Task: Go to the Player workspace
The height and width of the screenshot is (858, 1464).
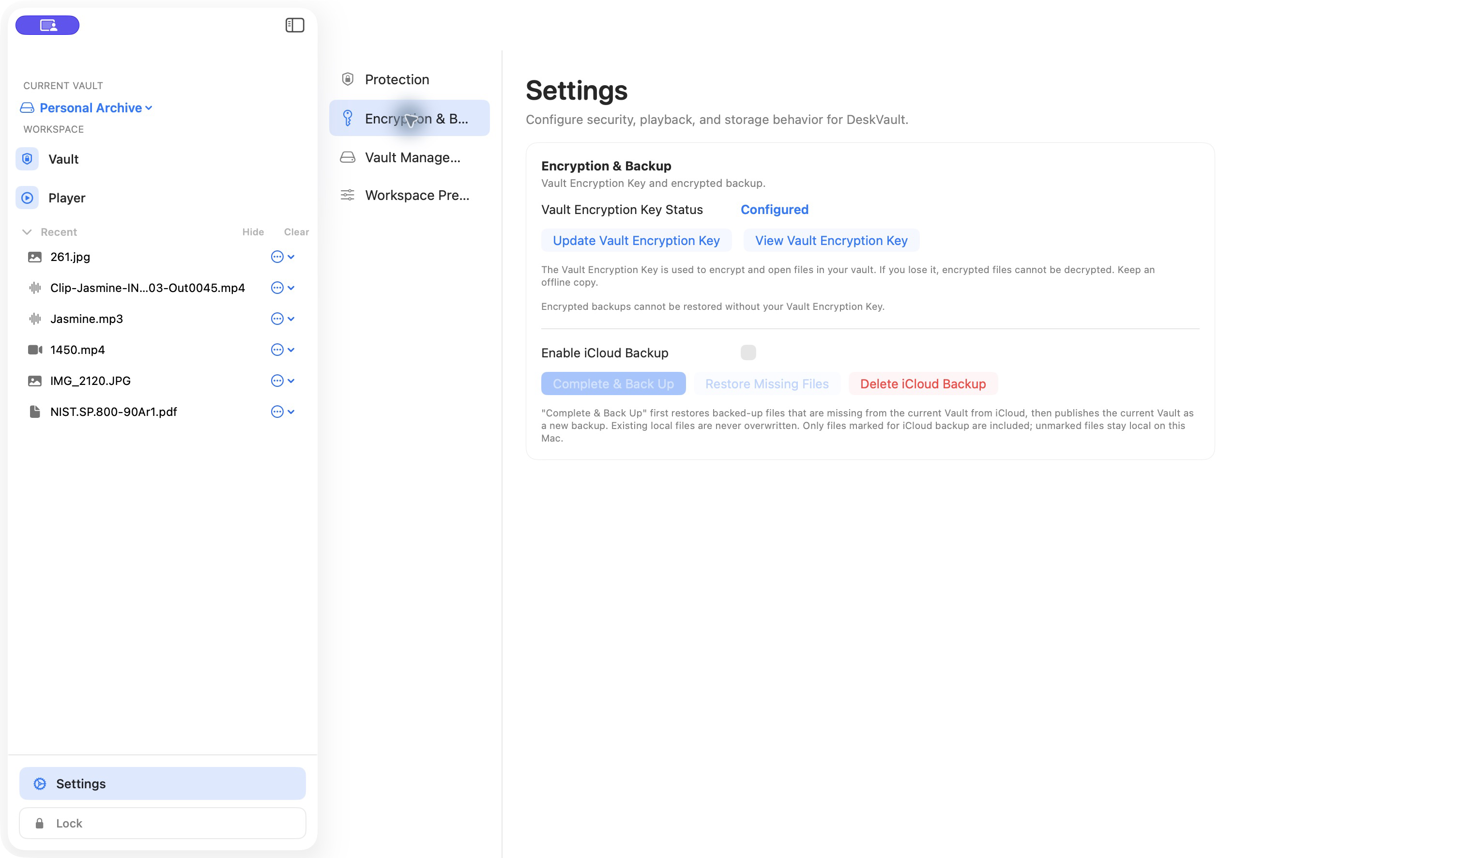Action: (162, 198)
